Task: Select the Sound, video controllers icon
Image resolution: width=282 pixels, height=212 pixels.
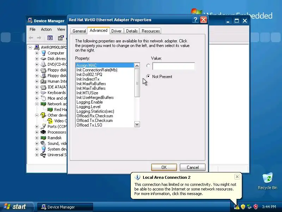Action: click(x=43, y=143)
